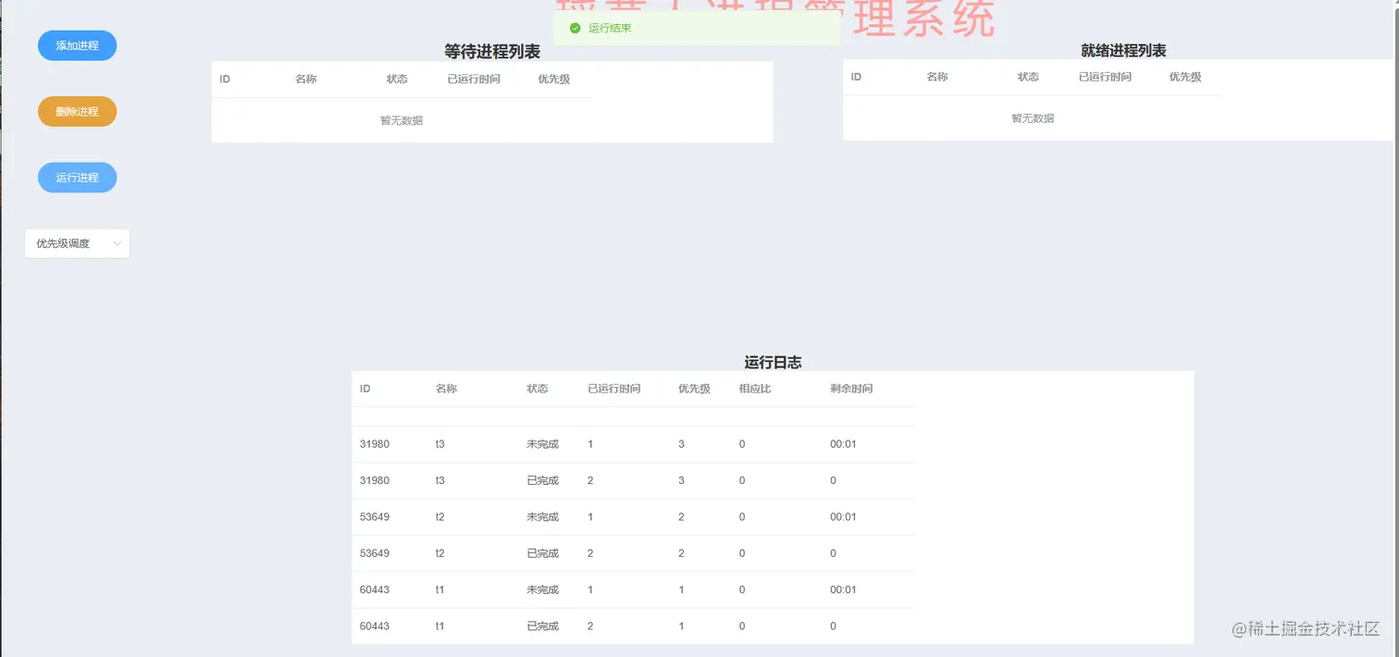Click the 相应比 column header in 运行日志
Viewport: 1399px width, 657px height.
point(755,389)
